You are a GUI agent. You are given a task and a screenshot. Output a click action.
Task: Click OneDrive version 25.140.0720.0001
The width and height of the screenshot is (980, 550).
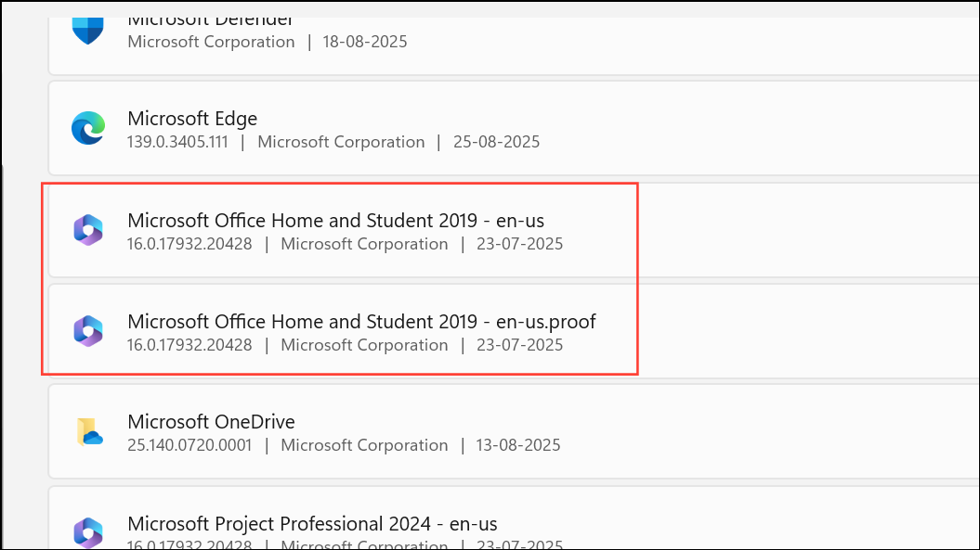(x=189, y=446)
